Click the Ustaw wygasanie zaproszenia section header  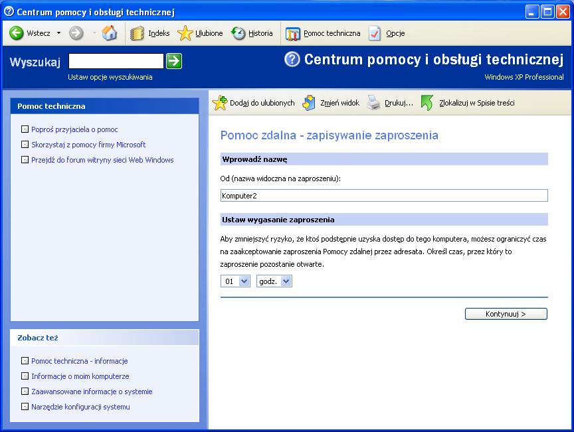[x=384, y=220]
